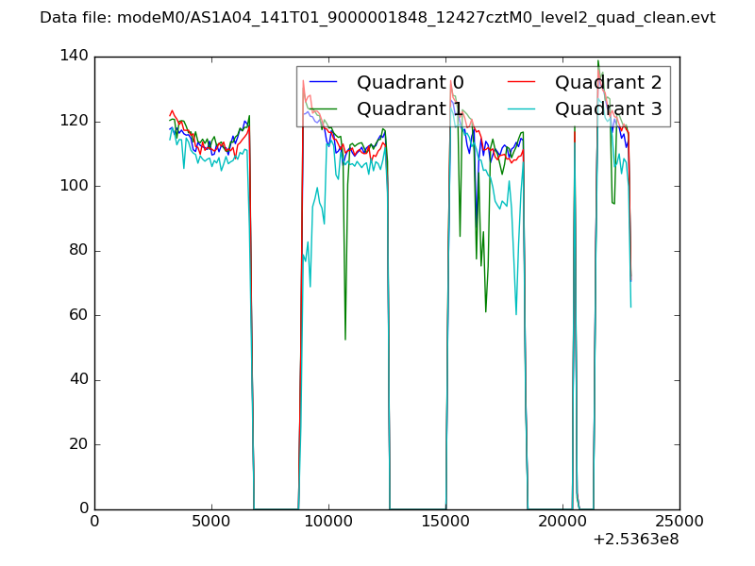Screen dimensions: 755x566
Task: Click the 80 tick label on y-axis
Action: point(78,251)
